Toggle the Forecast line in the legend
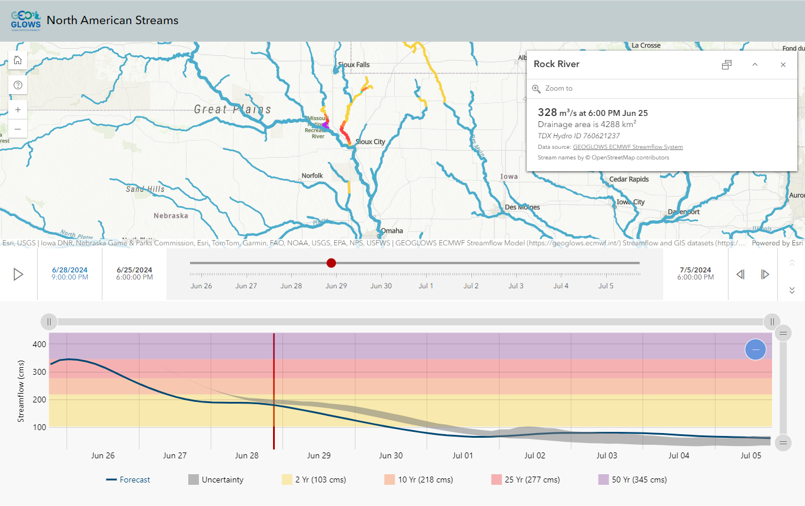Image resolution: width=805 pixels, height=506 pixels. coord(128,480)
